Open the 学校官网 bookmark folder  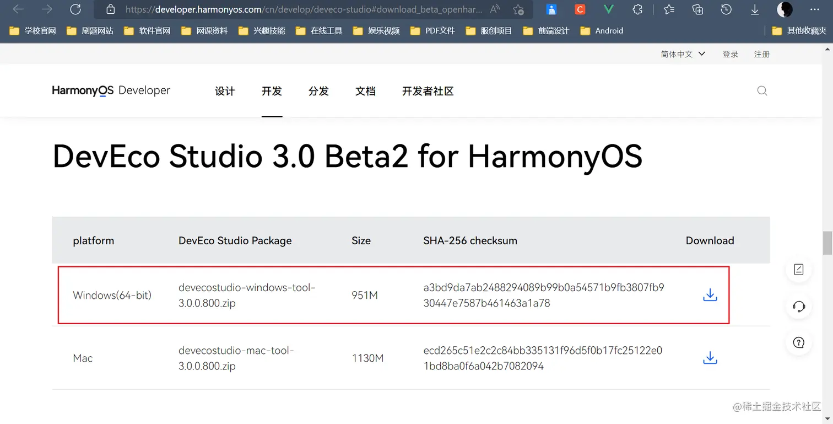pyautogui.click(x=33, y=31)
